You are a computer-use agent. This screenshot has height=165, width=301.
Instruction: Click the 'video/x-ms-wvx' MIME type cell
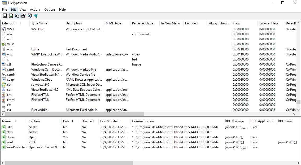pos(117,54)
